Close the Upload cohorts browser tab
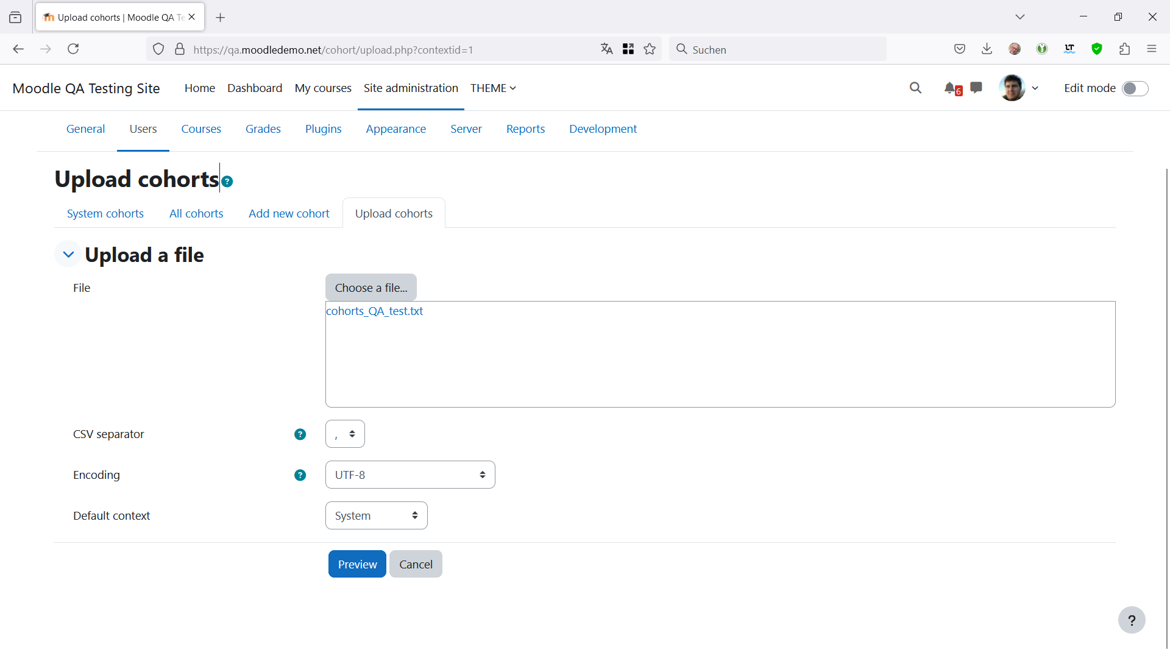The width and height of the screenshot is (1170, 658). coord(192,17)
